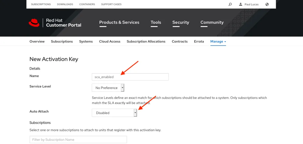Image resolution: width=303 pixels, height=144 pixels.
Task: Expand the Auto Attach dropdown
Action: (x=115, y=113)
